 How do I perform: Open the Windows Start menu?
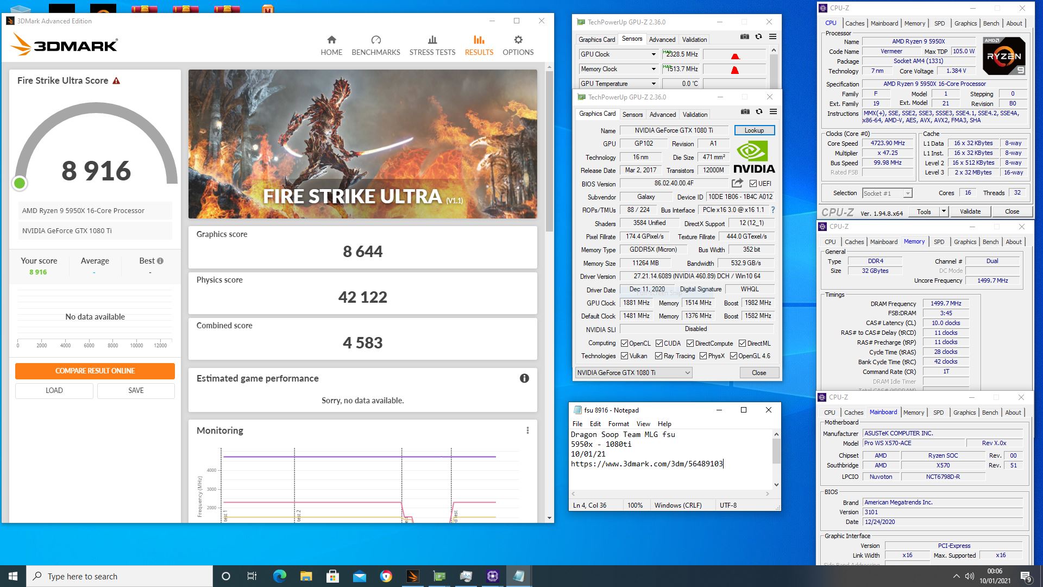click(13, 576)
